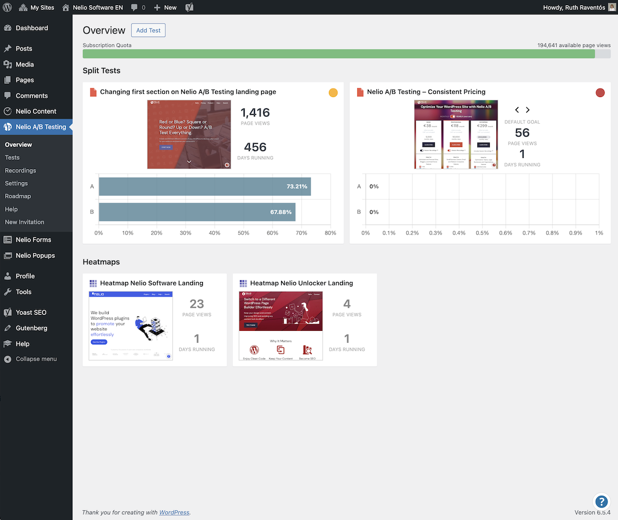Open the Tests submenu item
Screen dimensions: 618x520
12,158
